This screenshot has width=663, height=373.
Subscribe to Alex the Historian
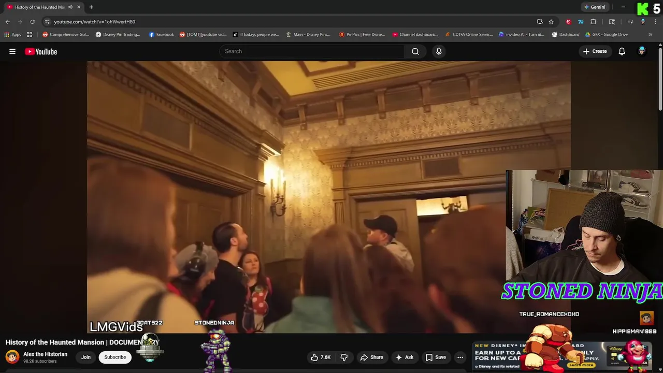115,357
